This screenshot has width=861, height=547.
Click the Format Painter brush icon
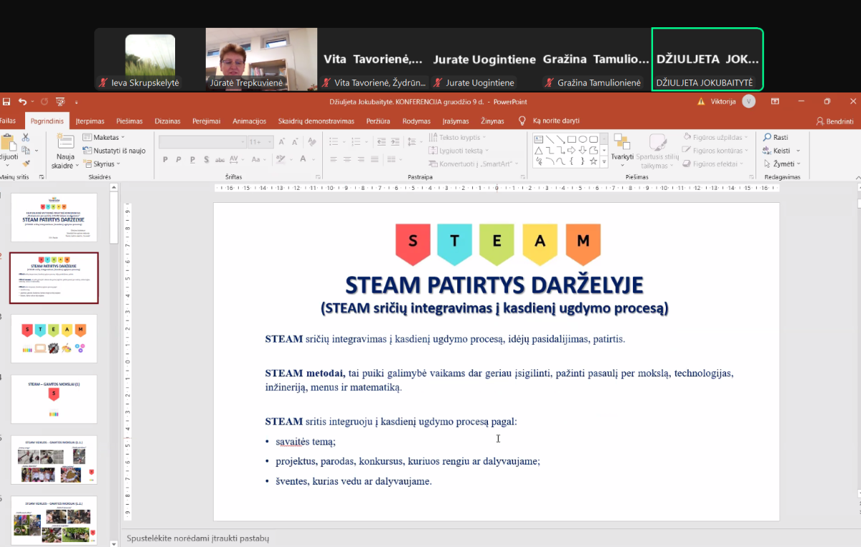pos(26,163)
